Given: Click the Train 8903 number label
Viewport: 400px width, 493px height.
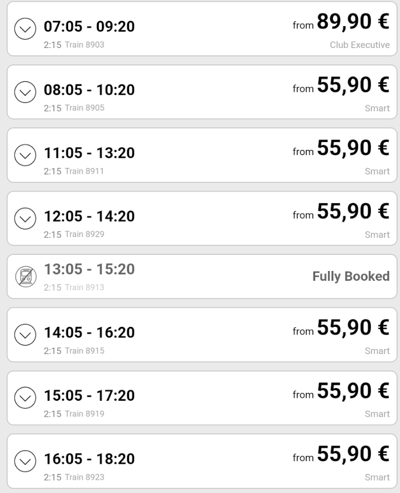Looking at the screenshot, I should [84, 45].
